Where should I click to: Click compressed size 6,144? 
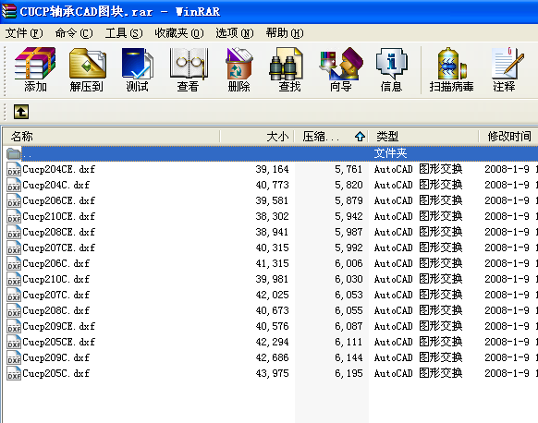[x=348, y=357]
